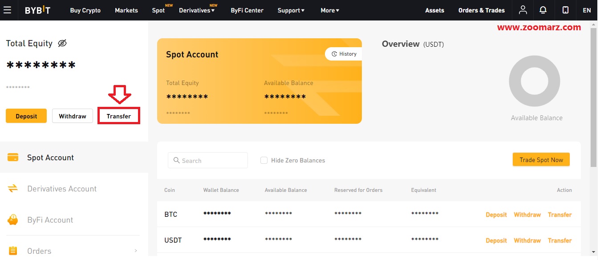
Task: Click the USDT coin cell
Action: click(173, 240)
